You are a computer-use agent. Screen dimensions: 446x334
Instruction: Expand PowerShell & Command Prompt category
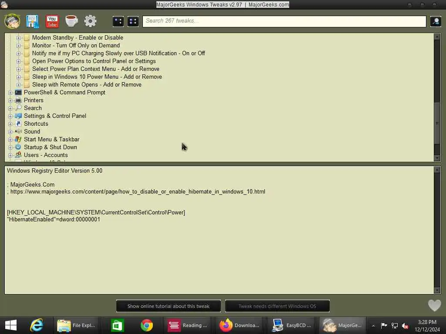coord(10,93)
